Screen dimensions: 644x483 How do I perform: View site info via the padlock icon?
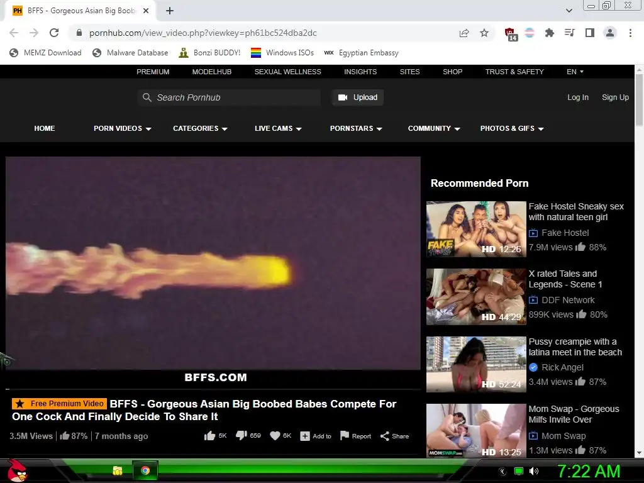(x=79, y=33)
